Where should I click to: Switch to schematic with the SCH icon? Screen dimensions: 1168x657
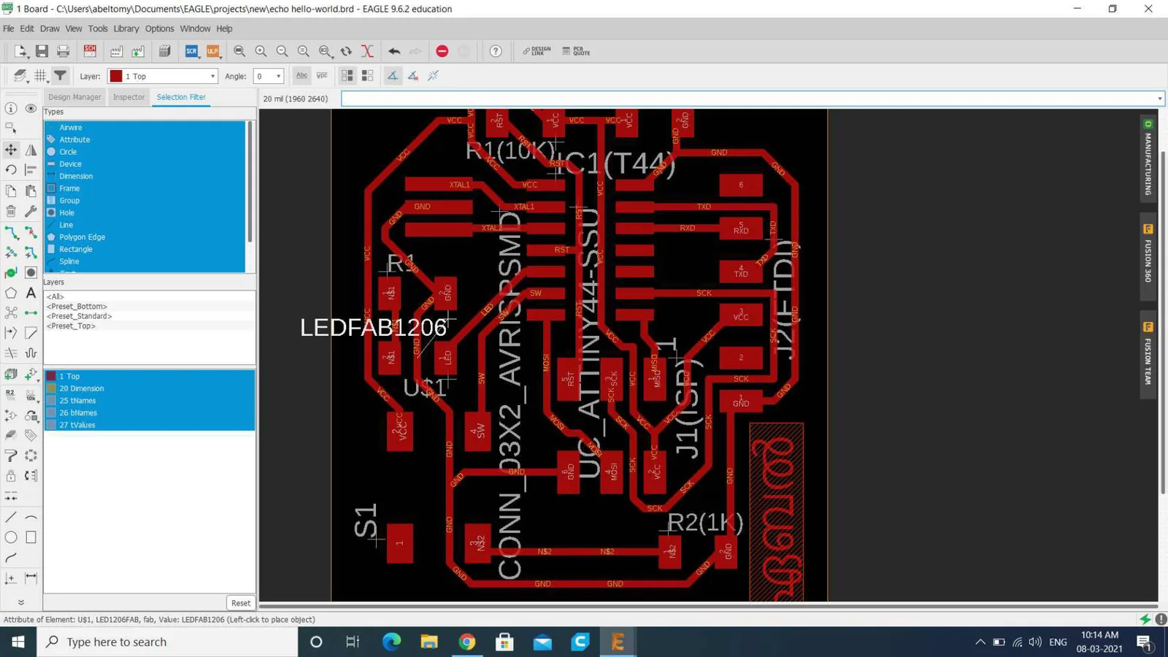[90, 51]
